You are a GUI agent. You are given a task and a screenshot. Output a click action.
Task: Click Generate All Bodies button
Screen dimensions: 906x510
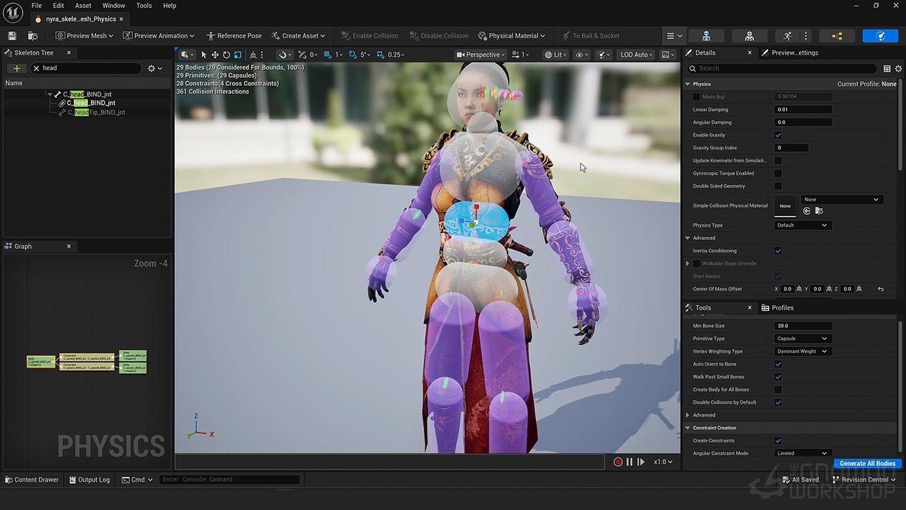point(867,463)
